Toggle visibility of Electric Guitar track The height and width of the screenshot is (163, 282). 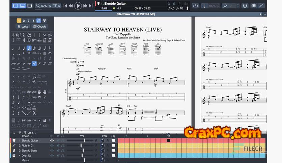click(x=52, y=140)
